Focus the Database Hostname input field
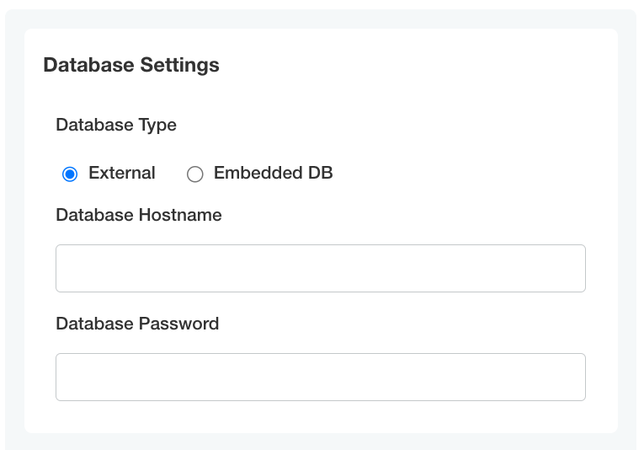Viewport: 644px width, 450px height. point(320,269)
